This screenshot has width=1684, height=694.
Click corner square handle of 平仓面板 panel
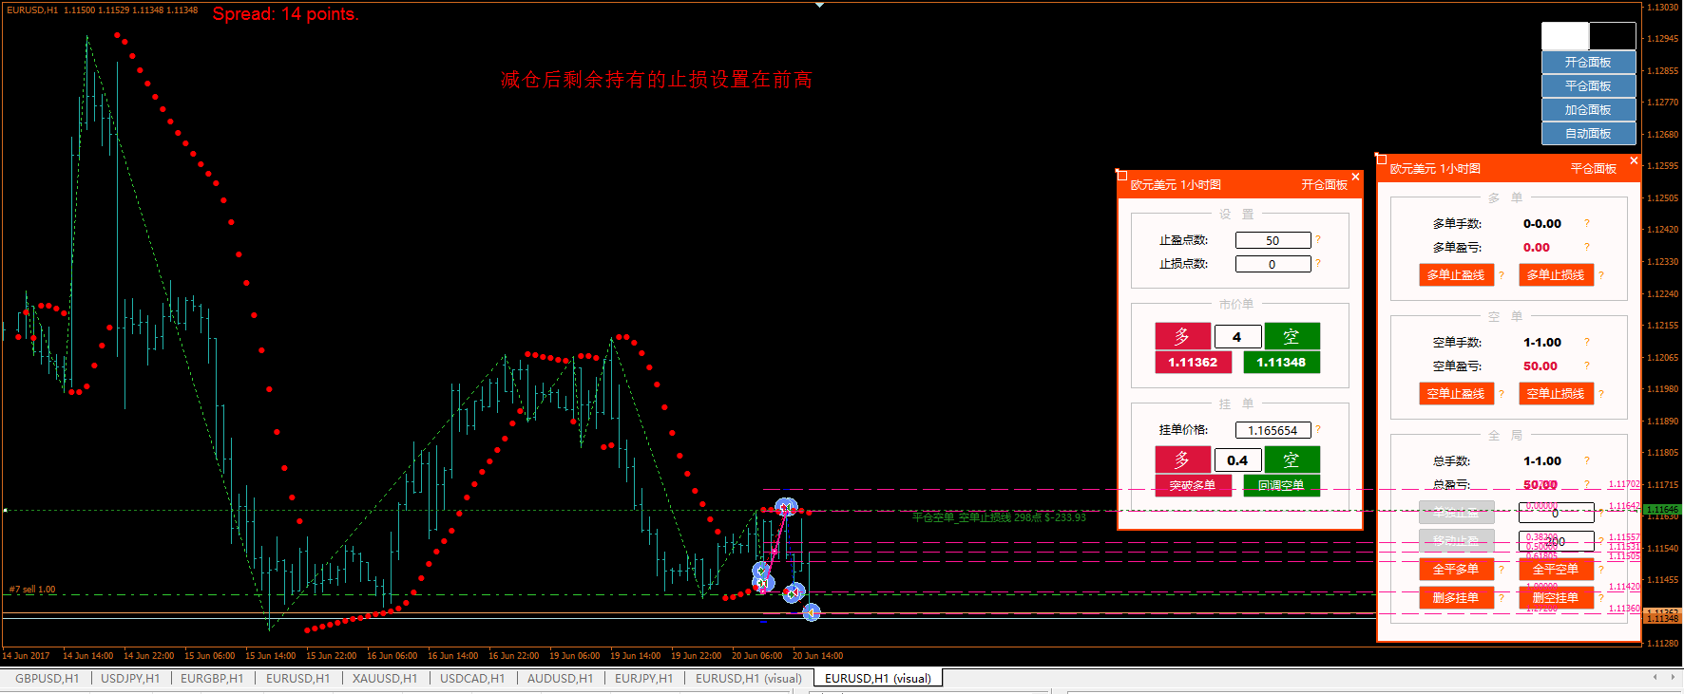pos(1381,159)
